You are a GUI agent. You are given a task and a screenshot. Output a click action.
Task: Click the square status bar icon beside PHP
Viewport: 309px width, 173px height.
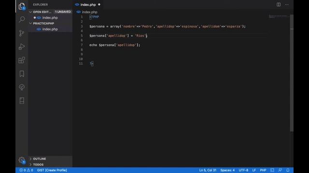[272, 170]
